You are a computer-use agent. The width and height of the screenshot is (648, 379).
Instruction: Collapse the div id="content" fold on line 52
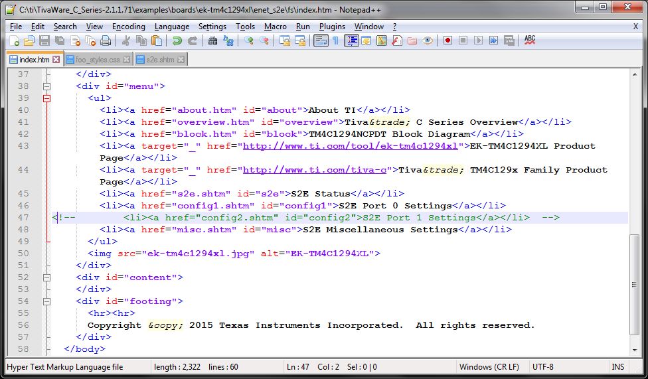[x=46, y=277]
